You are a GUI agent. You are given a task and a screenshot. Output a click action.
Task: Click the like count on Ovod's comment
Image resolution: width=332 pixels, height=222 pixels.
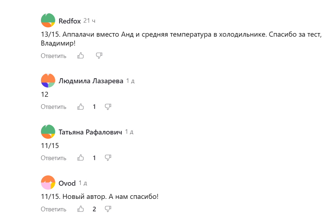[94, 209]
